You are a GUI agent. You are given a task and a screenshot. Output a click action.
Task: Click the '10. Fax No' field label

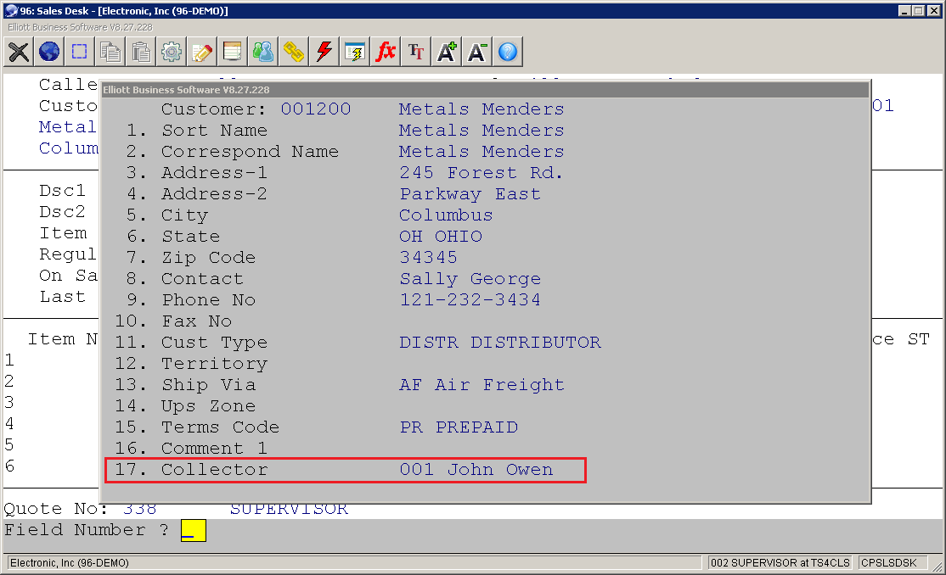click(x=173, y=321)
